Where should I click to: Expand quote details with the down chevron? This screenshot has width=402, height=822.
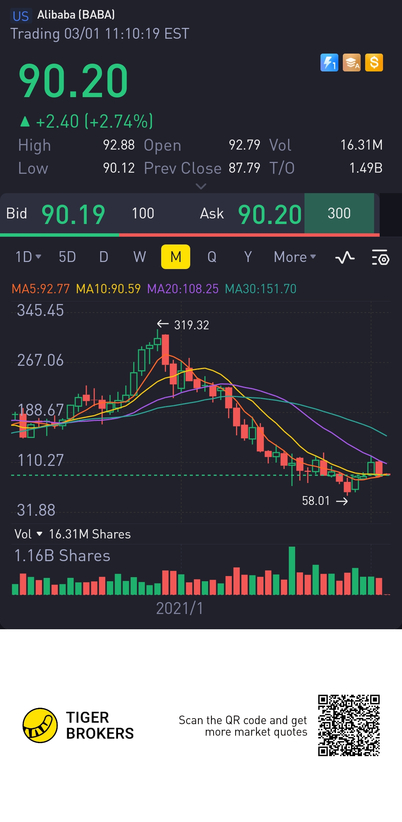click(x=201, y=186)
